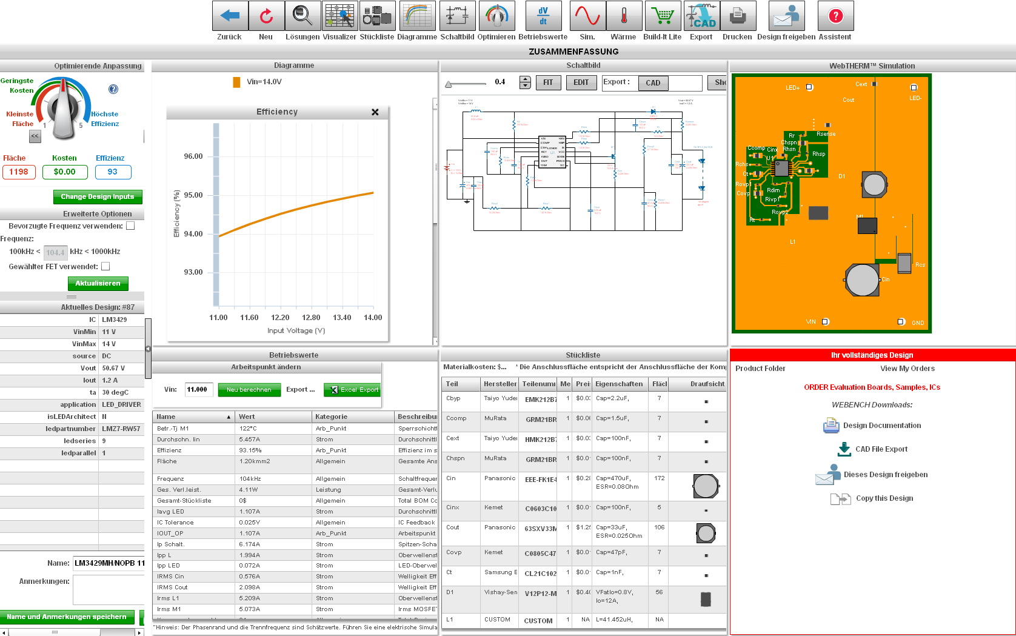The image size is (1016, 636).
Task: Click Copy this Design link
Action: [x=872, y=498]
